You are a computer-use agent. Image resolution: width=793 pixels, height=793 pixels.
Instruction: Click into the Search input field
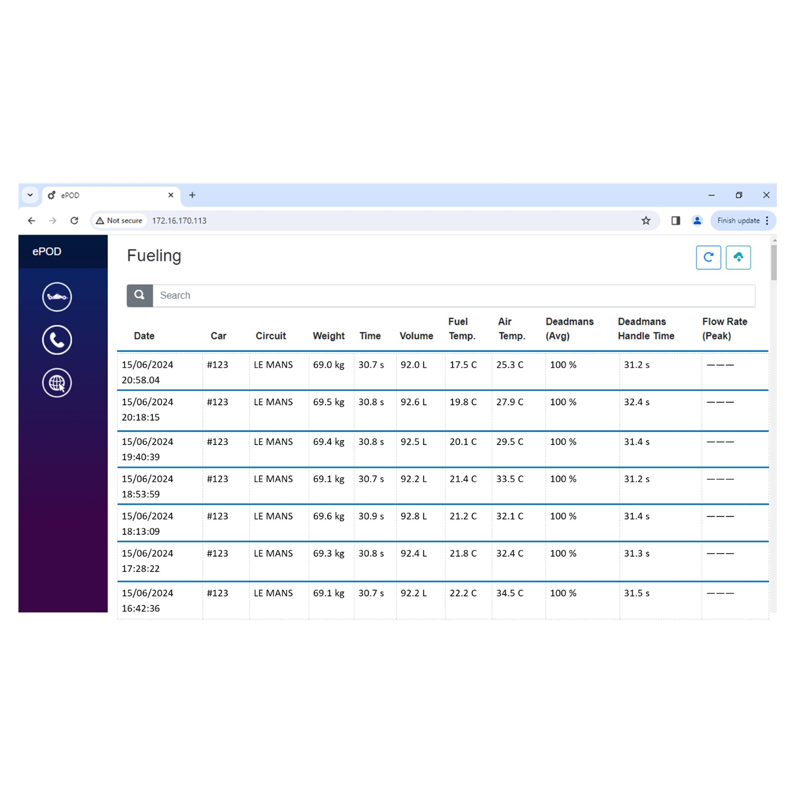451,295
